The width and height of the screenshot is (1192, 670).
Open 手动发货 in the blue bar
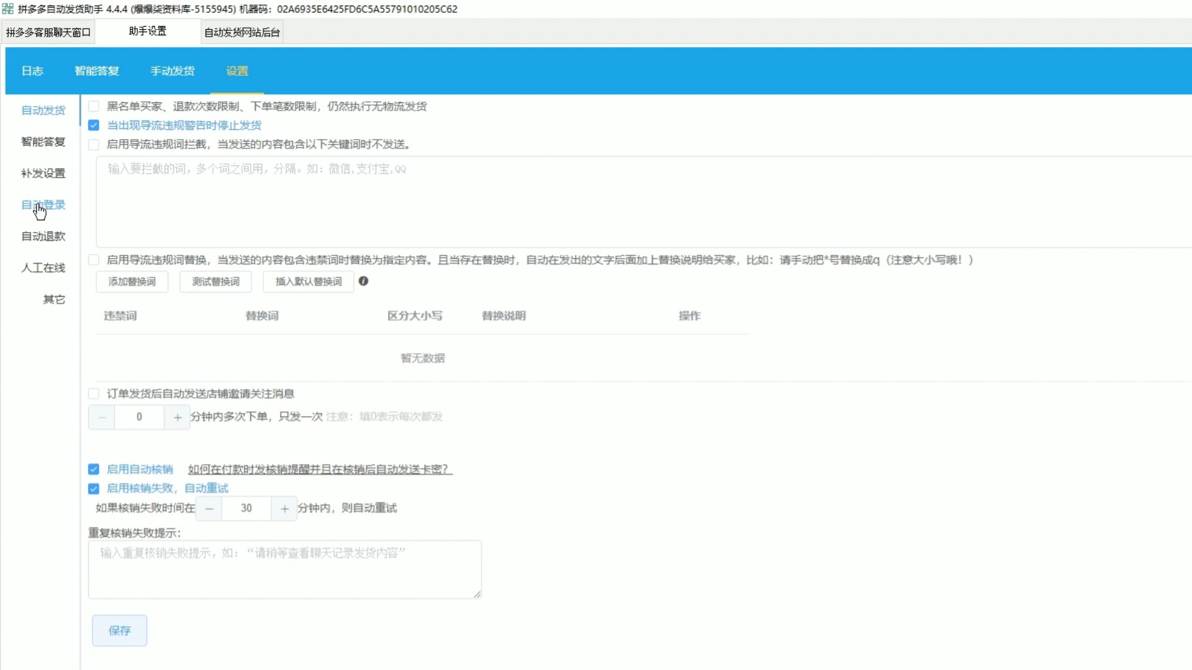[x=173, y=71]
